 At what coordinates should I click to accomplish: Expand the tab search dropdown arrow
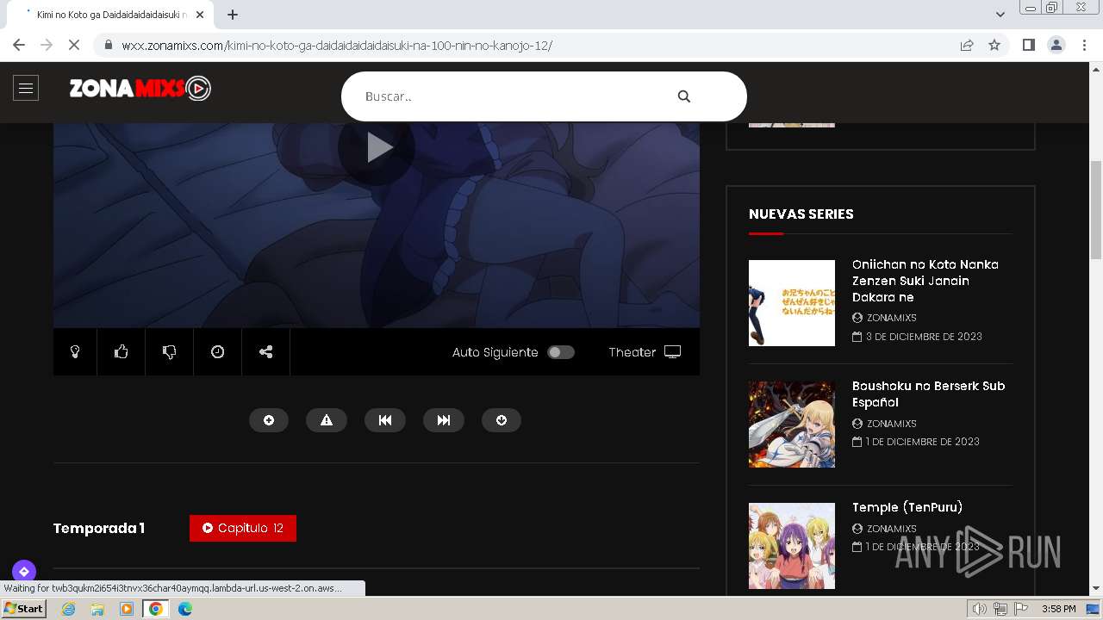tap(1000, 15)
